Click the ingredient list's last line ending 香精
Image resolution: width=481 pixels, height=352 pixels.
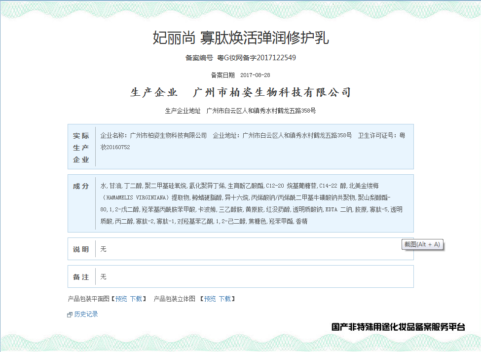pyautogui.click(x=204, y=221)
